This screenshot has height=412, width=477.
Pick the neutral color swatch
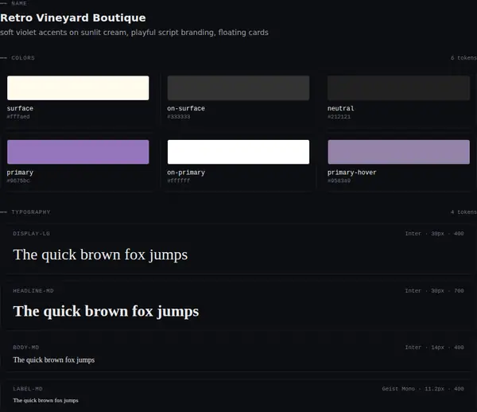[x=398, y=88]
